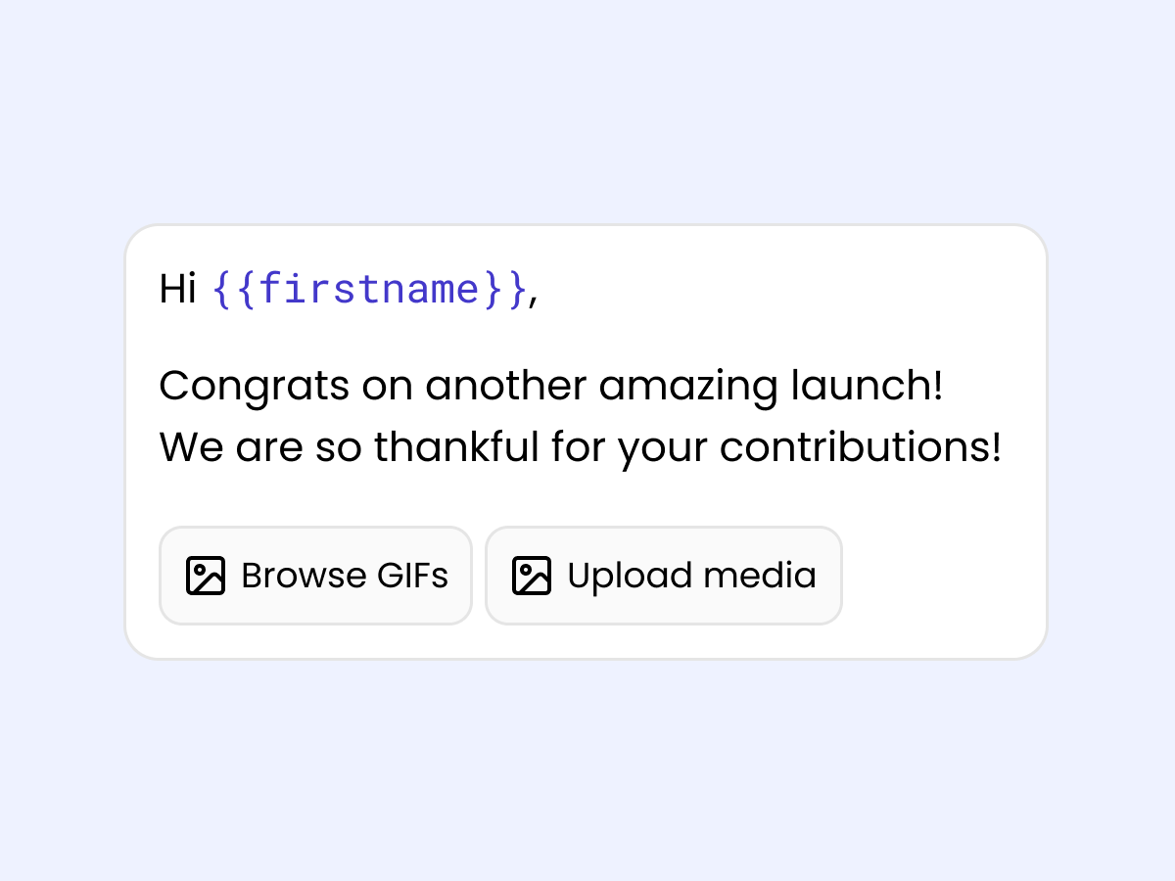Click the picture symbol inside Upload media
The height and width of the screenshot is (881, 1175).
(x=531, y=576)
